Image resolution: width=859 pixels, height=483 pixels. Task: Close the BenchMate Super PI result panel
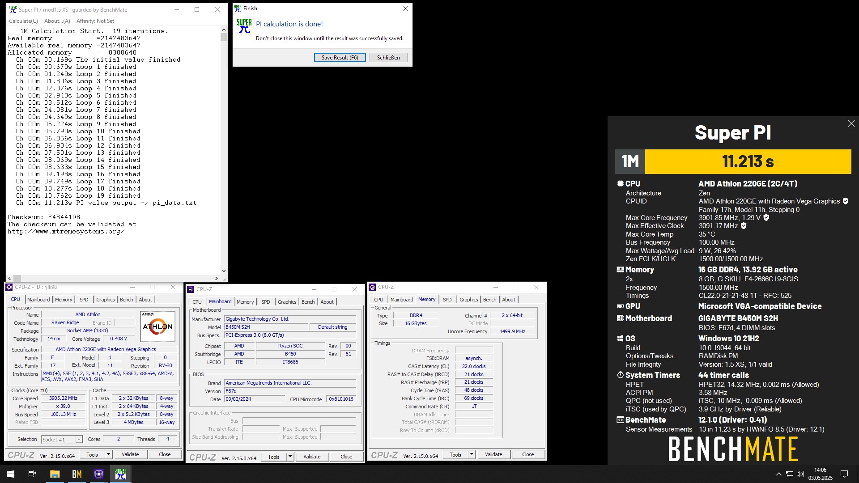coord(851,123)
